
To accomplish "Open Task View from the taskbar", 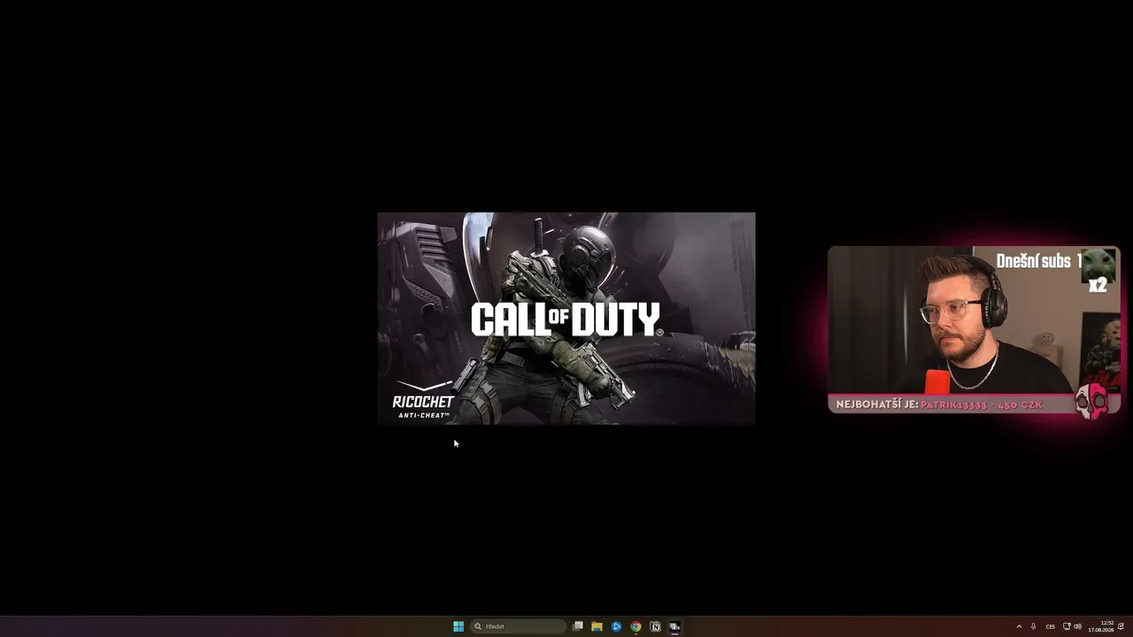I will 578,626.
